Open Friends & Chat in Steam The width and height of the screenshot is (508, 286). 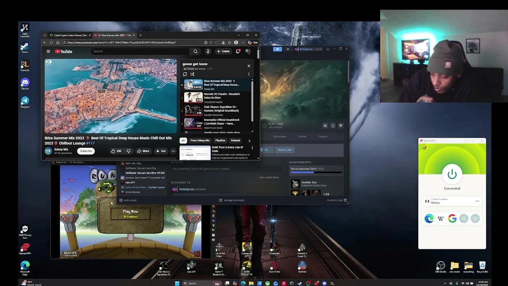(x=337, y=200)
